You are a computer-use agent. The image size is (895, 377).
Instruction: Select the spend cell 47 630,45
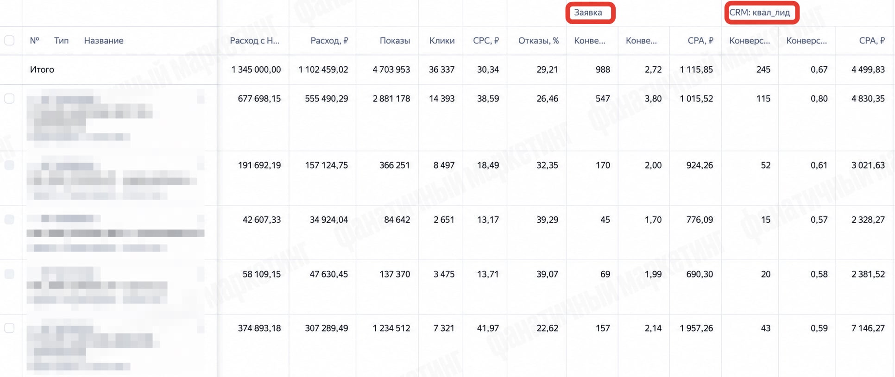(x=329, y=274)
